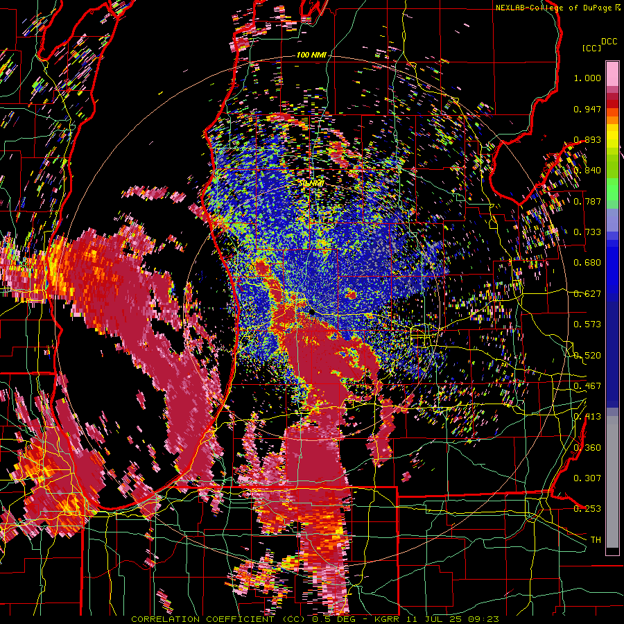The width and height of the screenshot is (624, 624).
Task: Click the 0.253 value on the scale
Action: [x=587, y=509]
